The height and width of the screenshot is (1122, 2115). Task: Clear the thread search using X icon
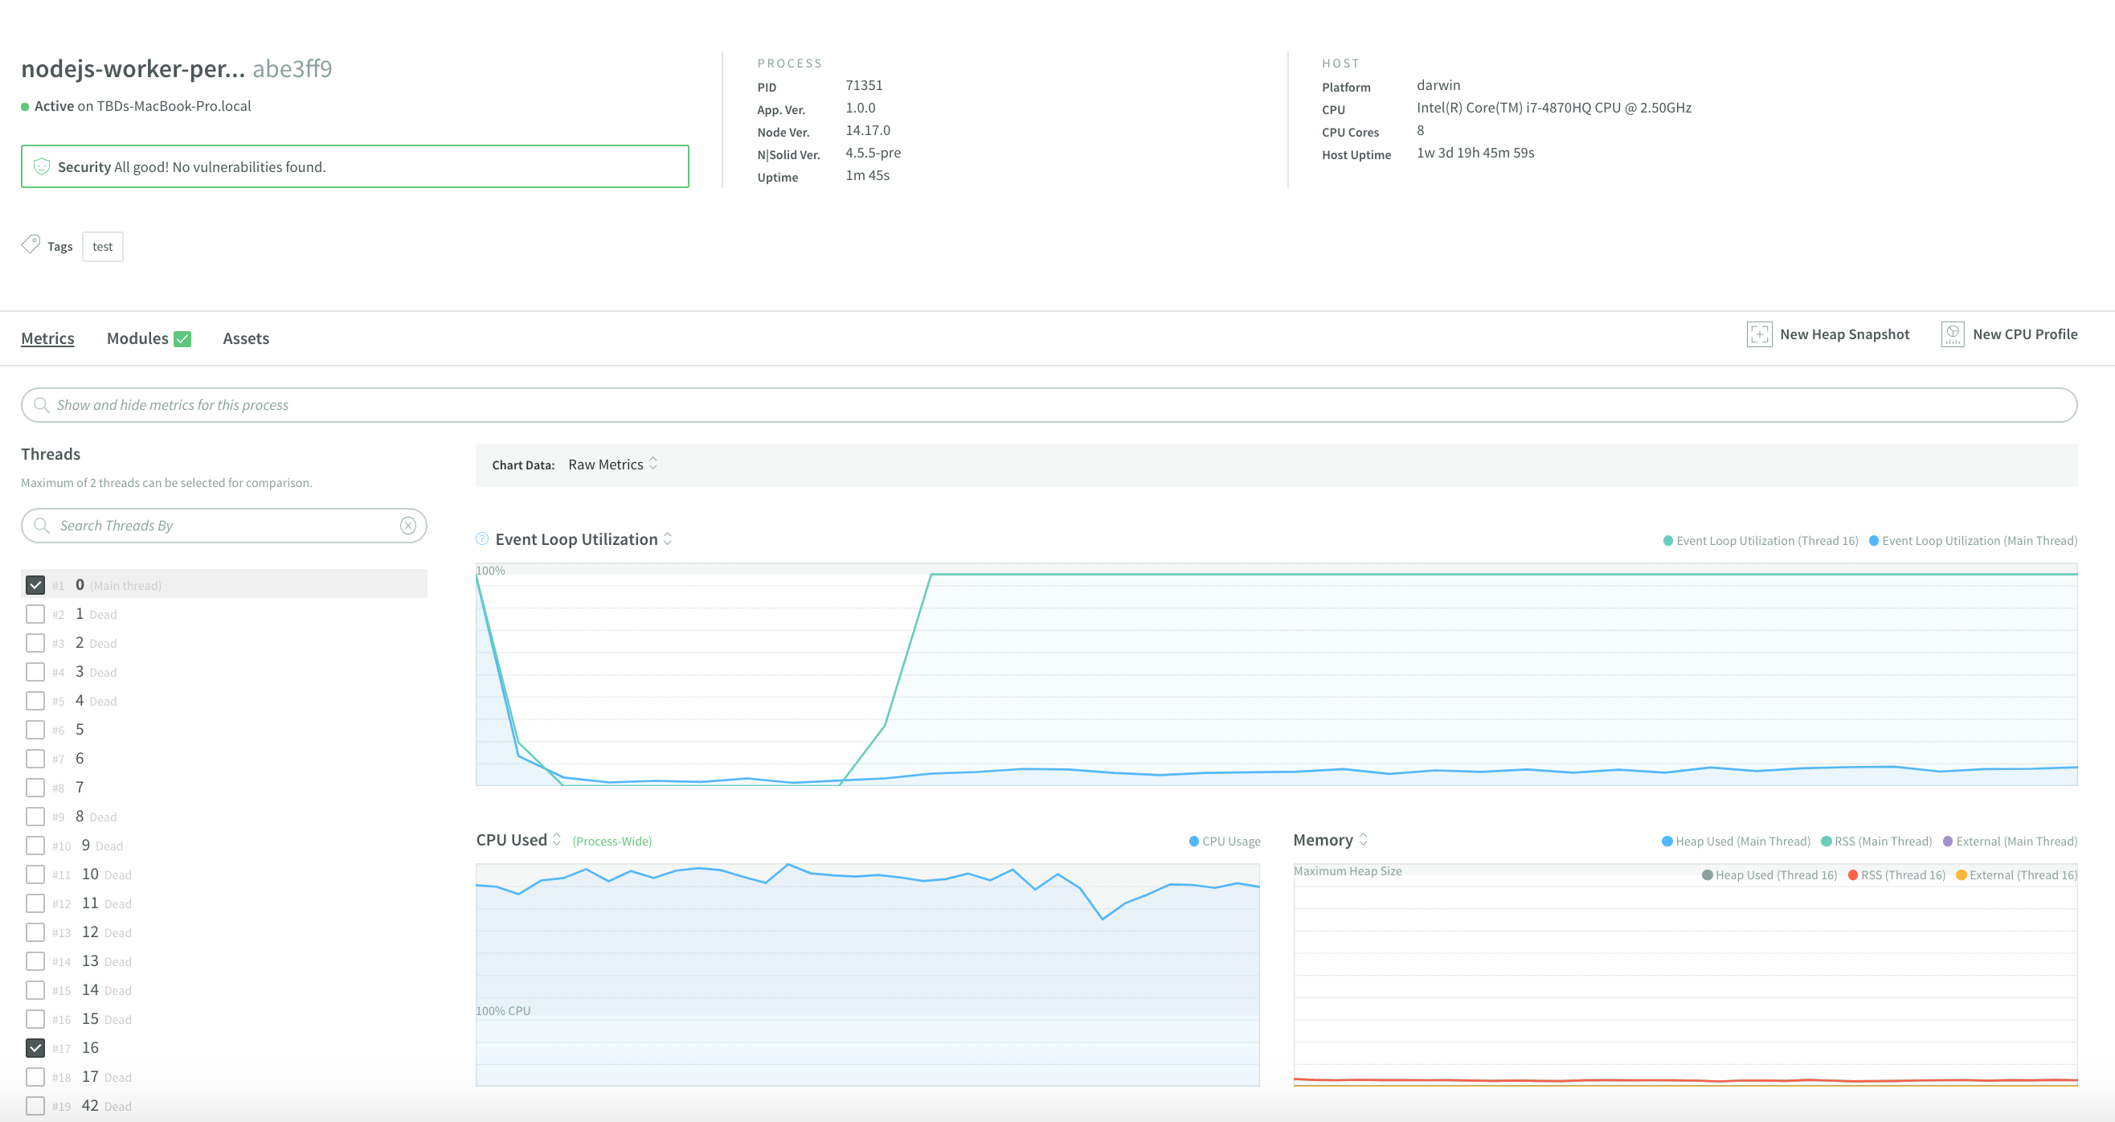coord(408,526)
